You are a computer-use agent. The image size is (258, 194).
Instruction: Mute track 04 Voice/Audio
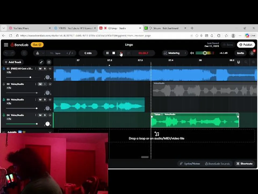(x=40, y=115)
